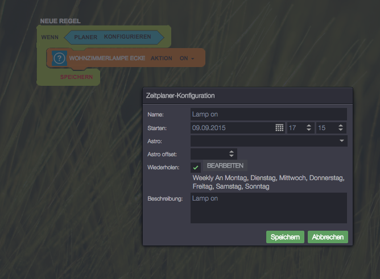The height and width of the screenshot is (279, 380).
Task: Cancel the dialog with Abbrechen
Action: (328, 237)
